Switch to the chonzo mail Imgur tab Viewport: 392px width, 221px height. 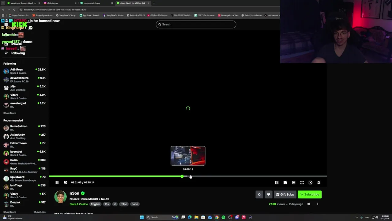96,3
